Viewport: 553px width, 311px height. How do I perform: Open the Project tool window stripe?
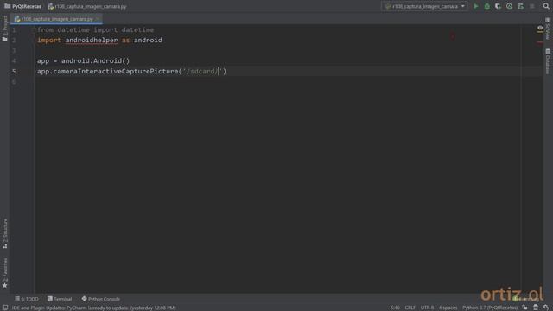click(5, 29)
